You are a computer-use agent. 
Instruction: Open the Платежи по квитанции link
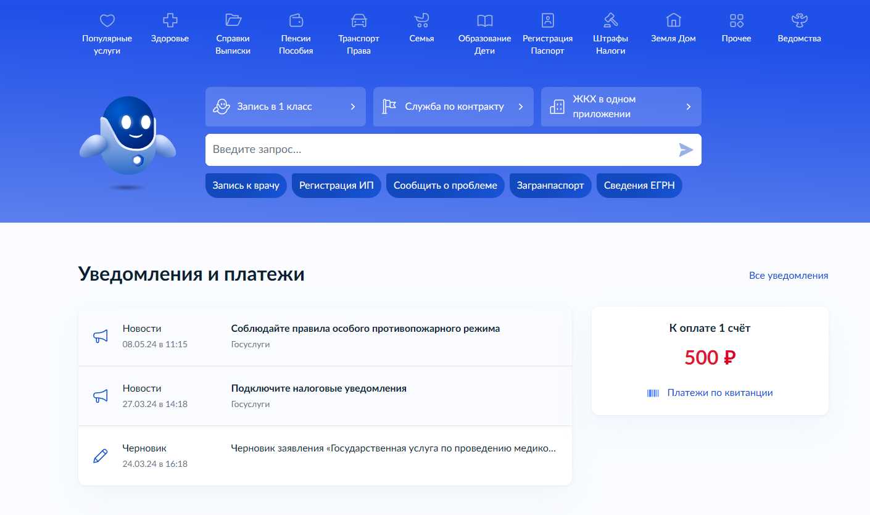point(720,393)
